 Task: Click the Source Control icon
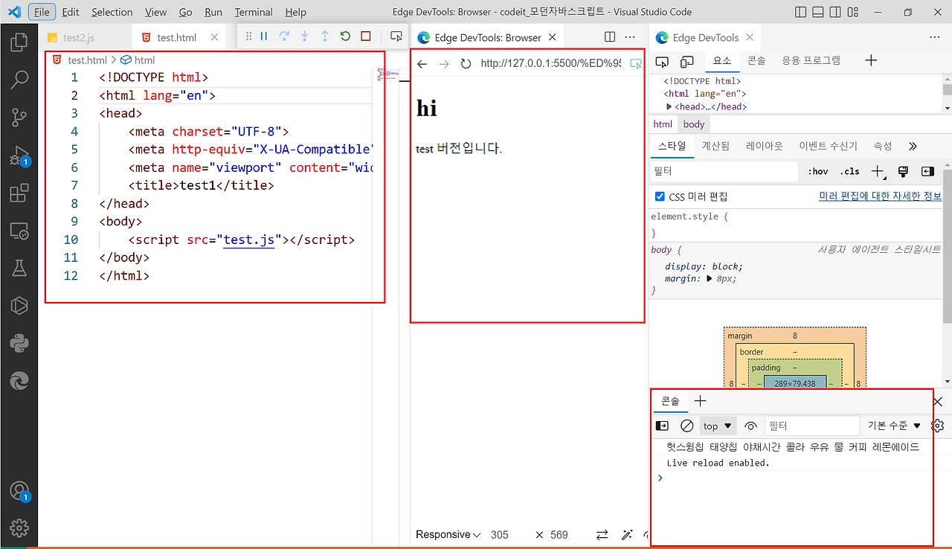pos(19,117)
